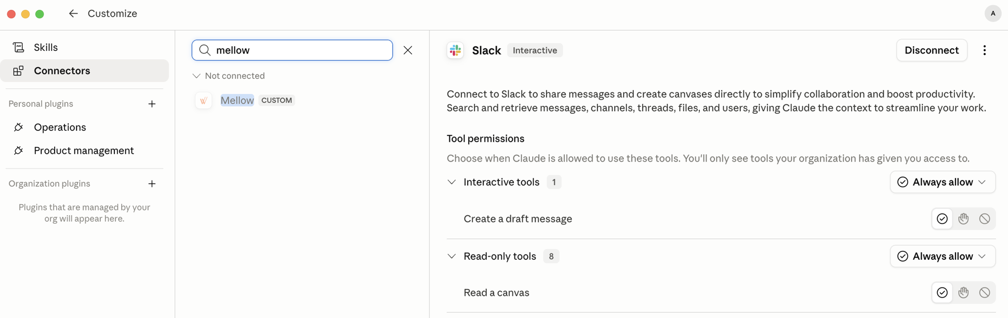Click the Customize title

click(112, 14)
